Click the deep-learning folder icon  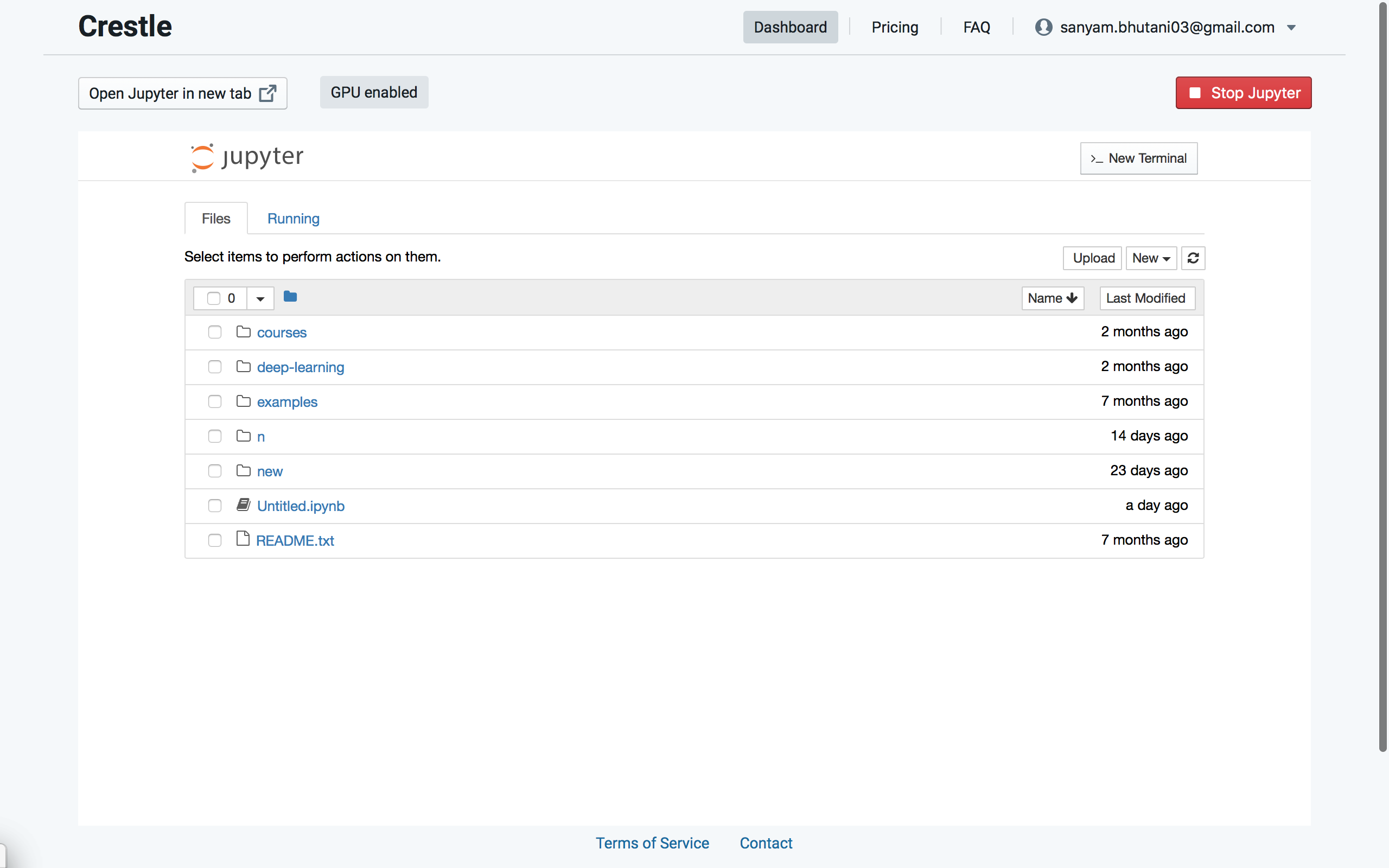(244, 366)
